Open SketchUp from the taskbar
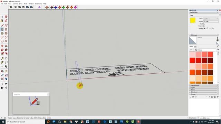Image resolution: width=221 pixels, height=124 pixels. [x=138, y=122]
